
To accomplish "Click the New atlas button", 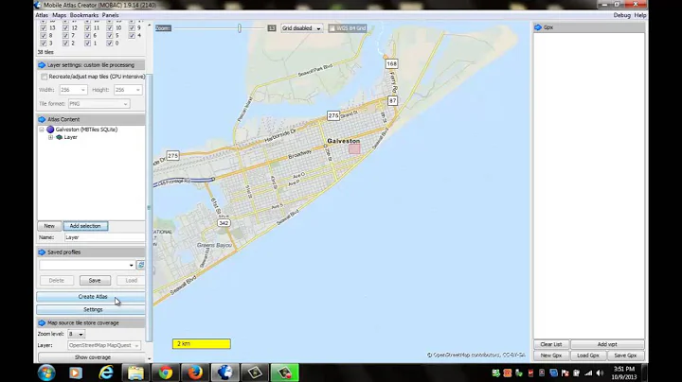I will click(49, 226).
